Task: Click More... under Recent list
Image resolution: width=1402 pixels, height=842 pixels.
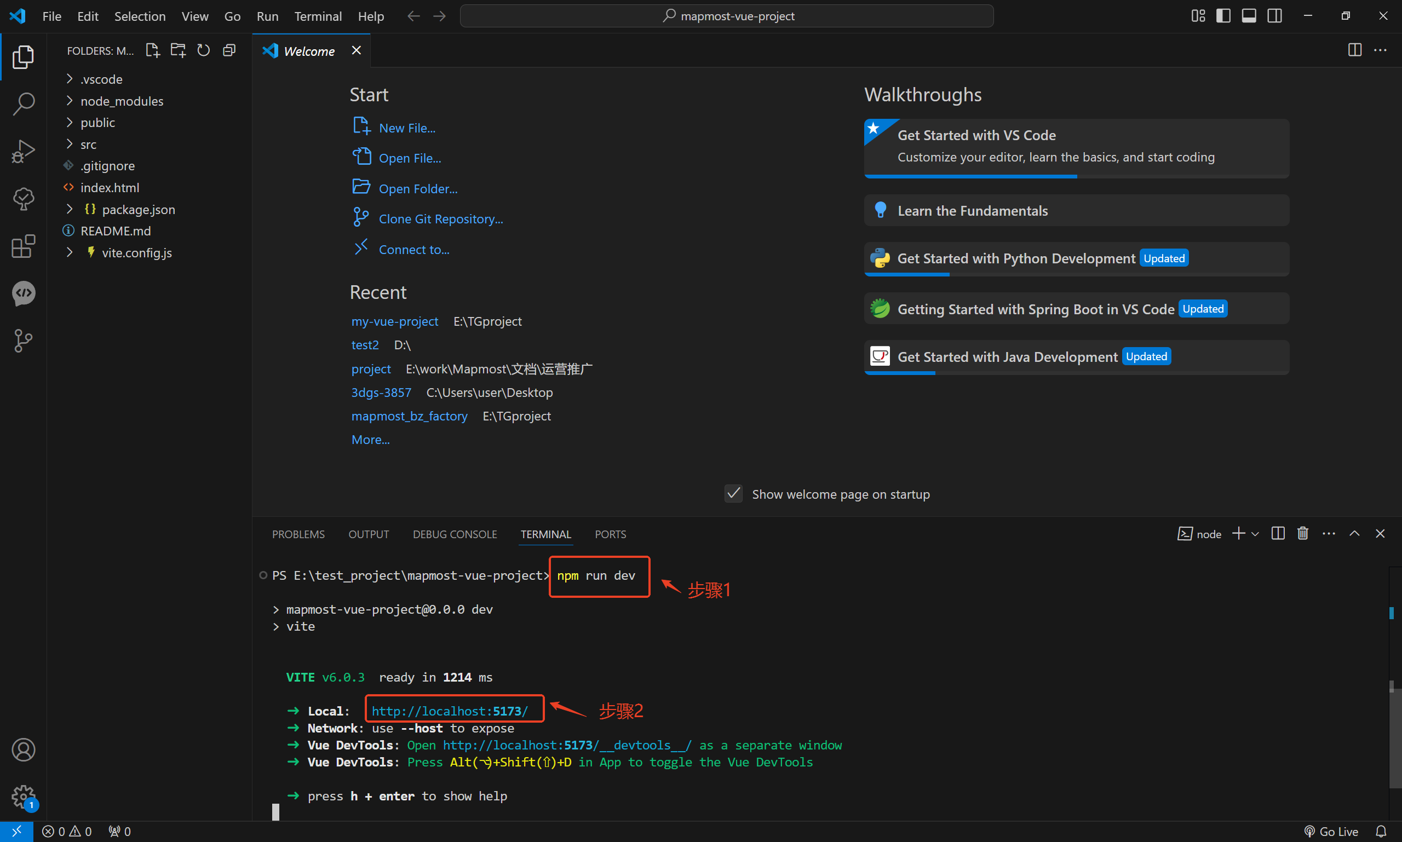Action: tap(370, 440)
